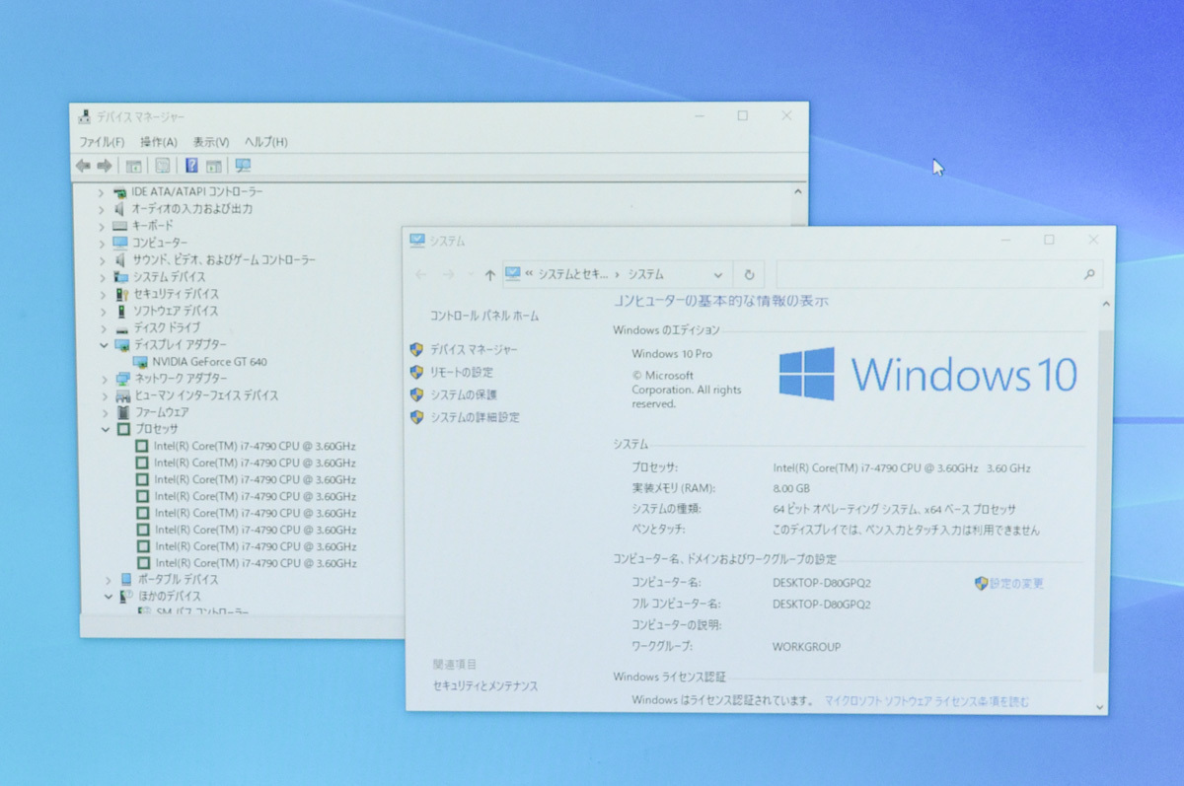Click the WORKGROUP workgroup value
This screenshot has width=1184, height=786.
pyautogui.click(x=807, y=647)
